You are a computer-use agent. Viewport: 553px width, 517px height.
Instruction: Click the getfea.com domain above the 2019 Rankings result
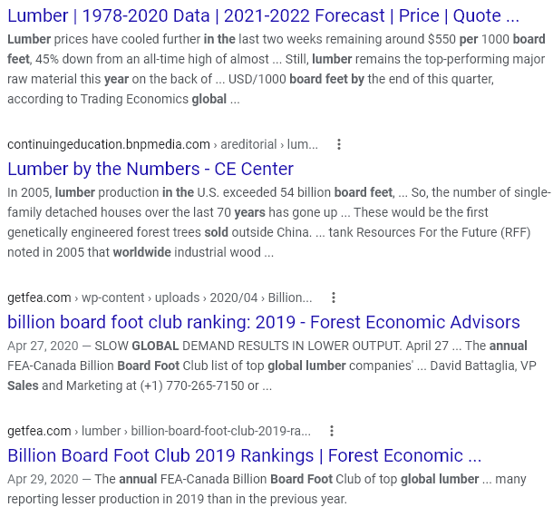point(39,431)
